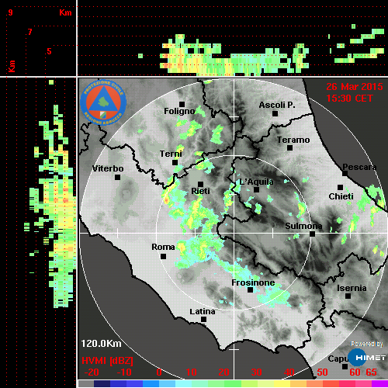This screenshot has width=388, height=388.
Task: Click the Frosinone city marker square
Action: tap(250, 289)
